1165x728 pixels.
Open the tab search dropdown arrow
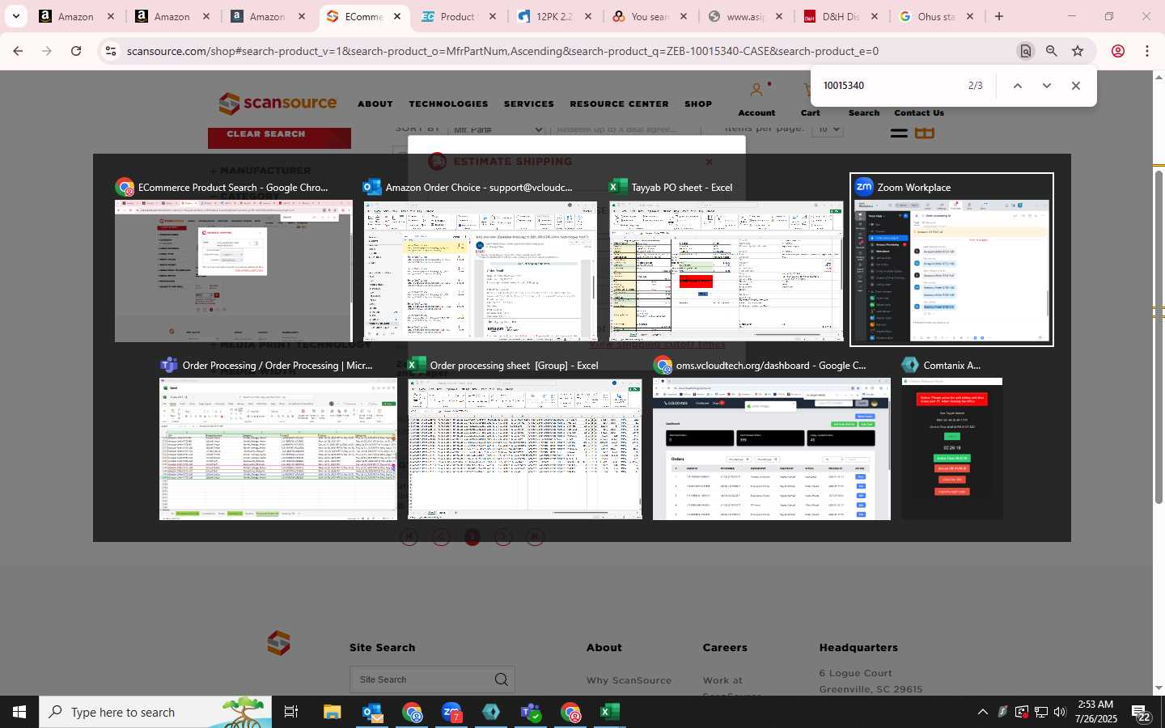[15, 16]
